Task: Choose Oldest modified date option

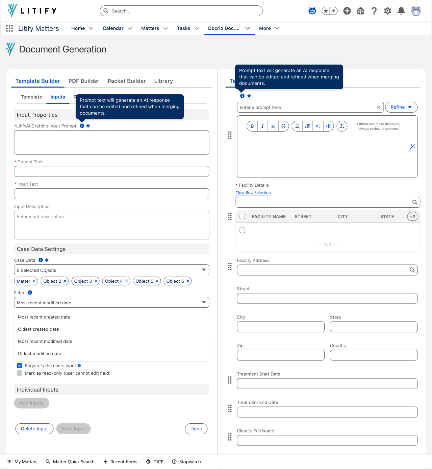Action: (x=111, y=354)
